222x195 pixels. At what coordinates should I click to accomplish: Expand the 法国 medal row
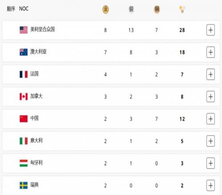[210, 74]
